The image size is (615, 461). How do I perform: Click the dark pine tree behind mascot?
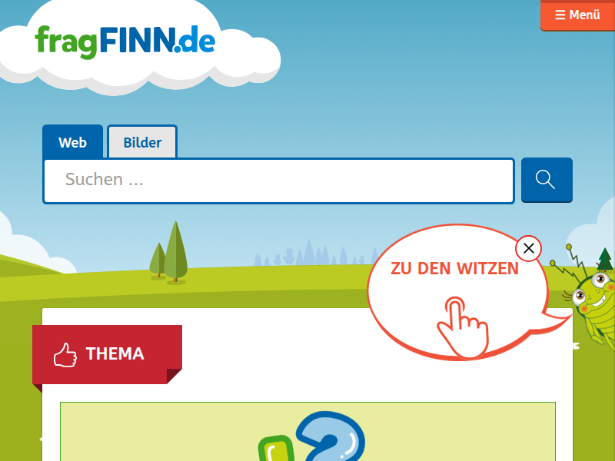coord(605,259)
